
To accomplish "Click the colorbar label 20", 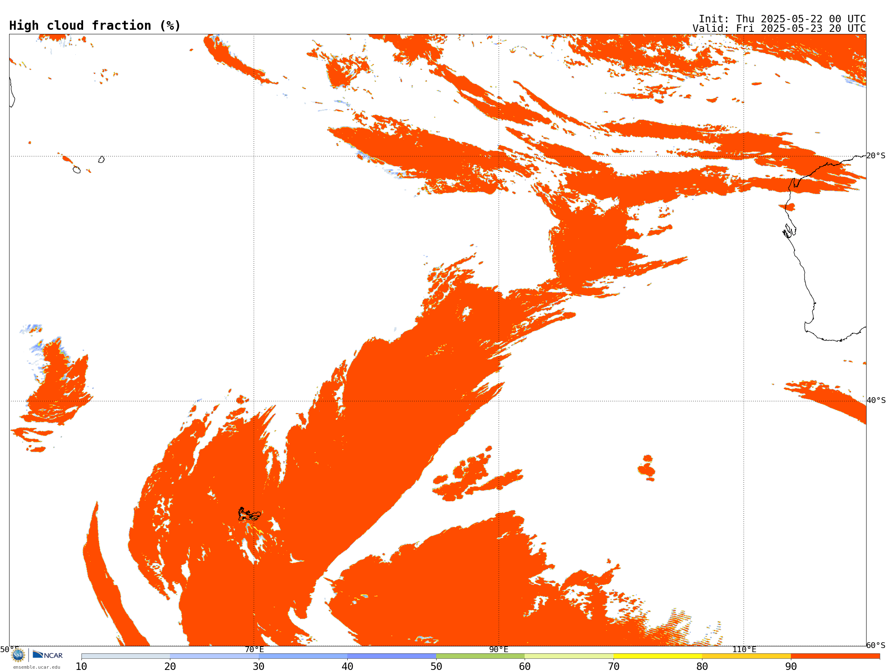I will tap(170, 666).
